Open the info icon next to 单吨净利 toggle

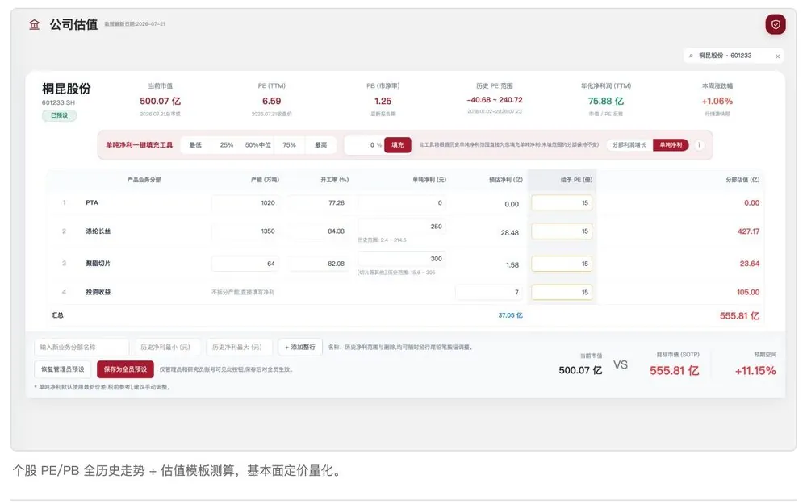coord(699,145)
